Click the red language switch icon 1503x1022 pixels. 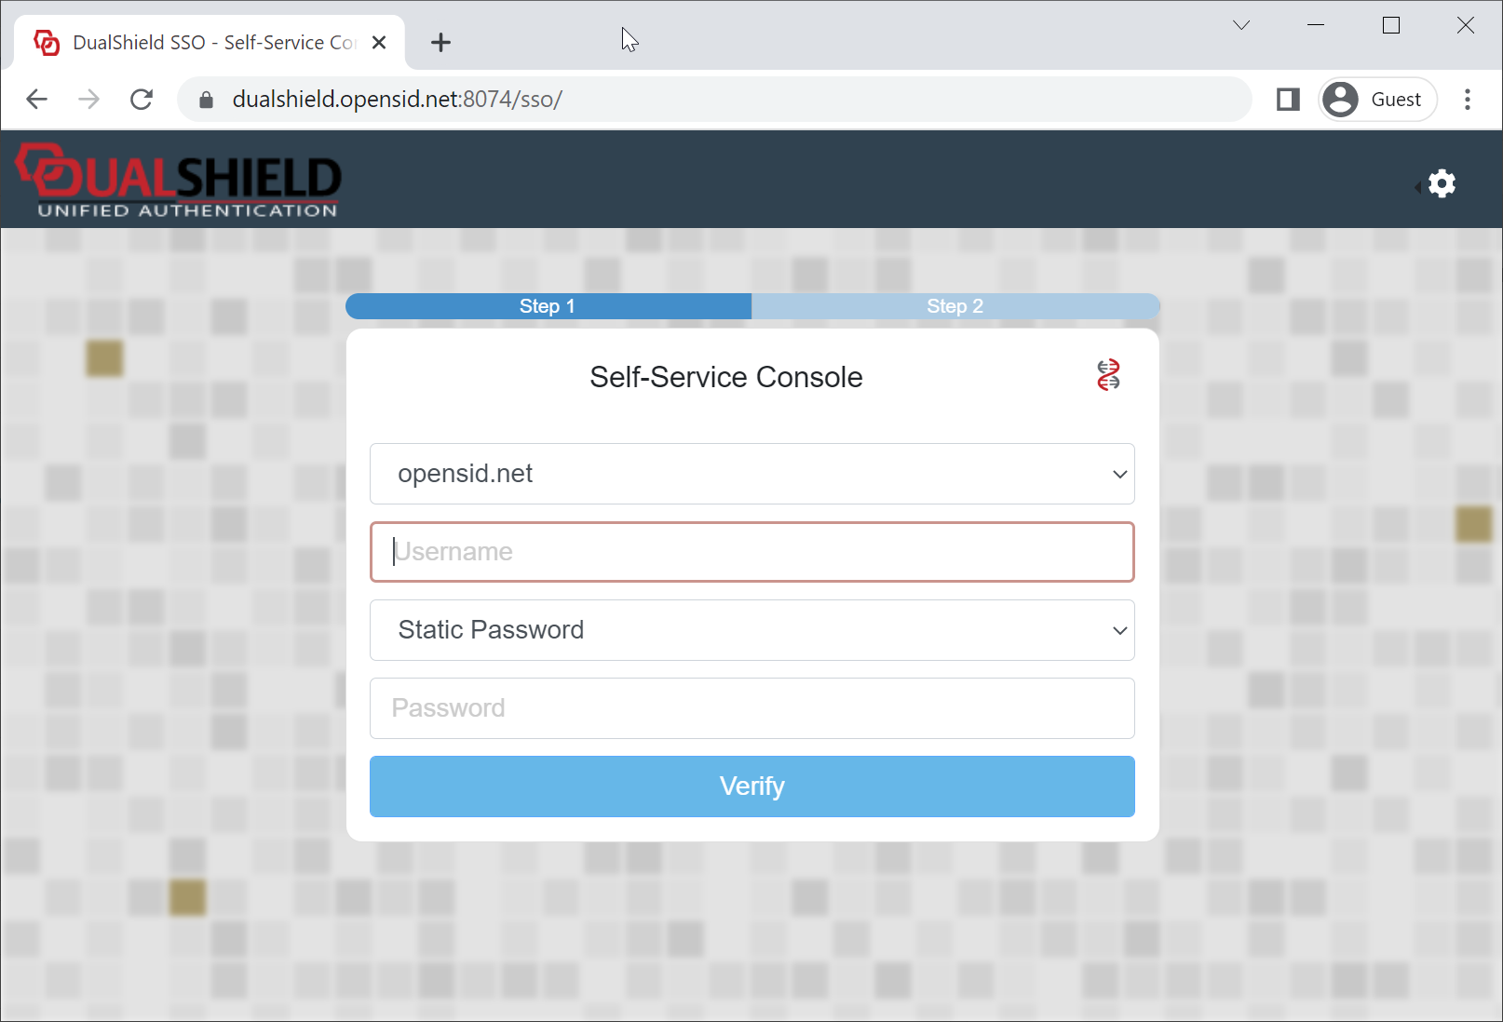[x=1108, y=375]
